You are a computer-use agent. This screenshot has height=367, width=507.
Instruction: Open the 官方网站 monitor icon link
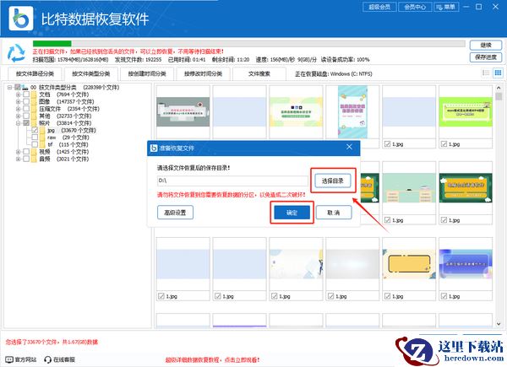tap(9, 359)
